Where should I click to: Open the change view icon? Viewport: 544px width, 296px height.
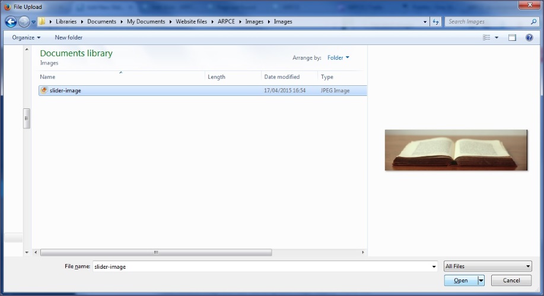coord(487,37)
